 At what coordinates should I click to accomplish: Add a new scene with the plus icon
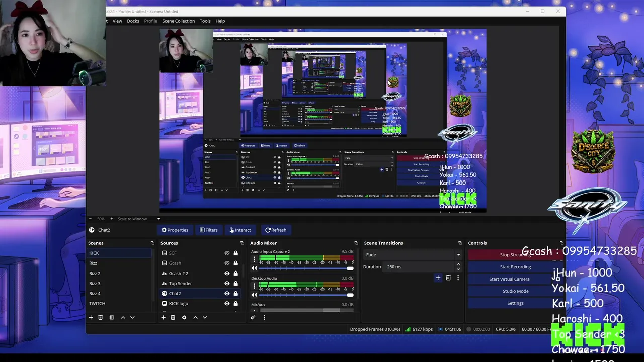pos(91,317)
